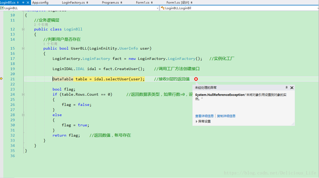Pin the LoginBll.cs tab
The image size is (319, 178).
[x=23, y=3]
